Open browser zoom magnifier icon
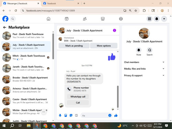This screenshot has height=129, width=172. [x=130, y=11]
